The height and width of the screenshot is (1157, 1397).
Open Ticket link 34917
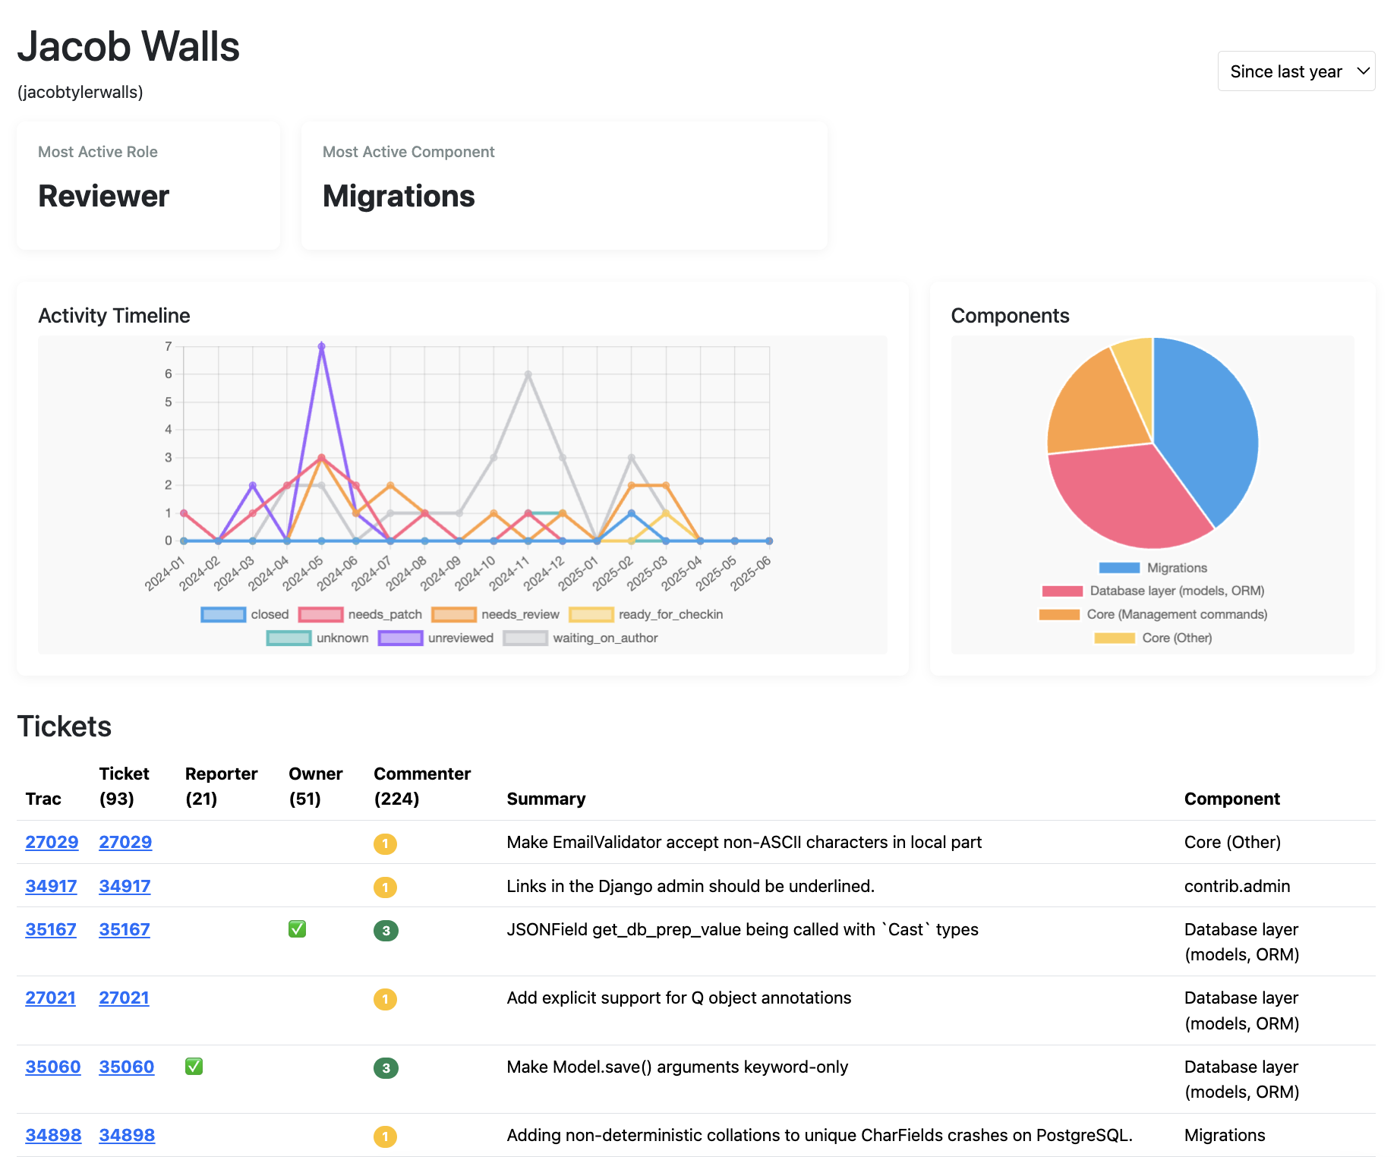coord(125,886)
